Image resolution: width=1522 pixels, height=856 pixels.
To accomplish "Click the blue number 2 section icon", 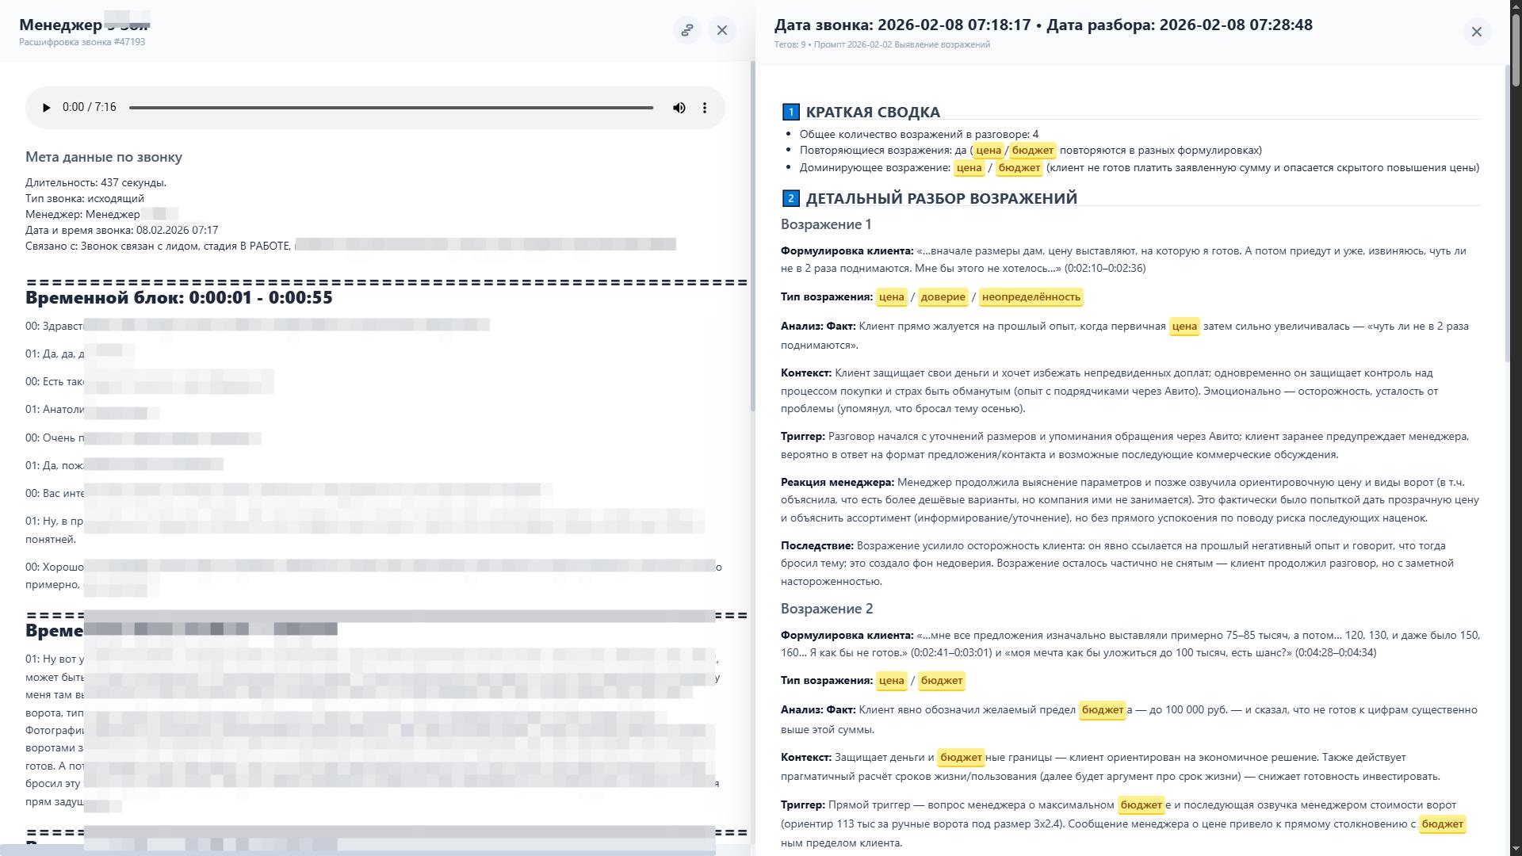I will [x=790, y=198].
